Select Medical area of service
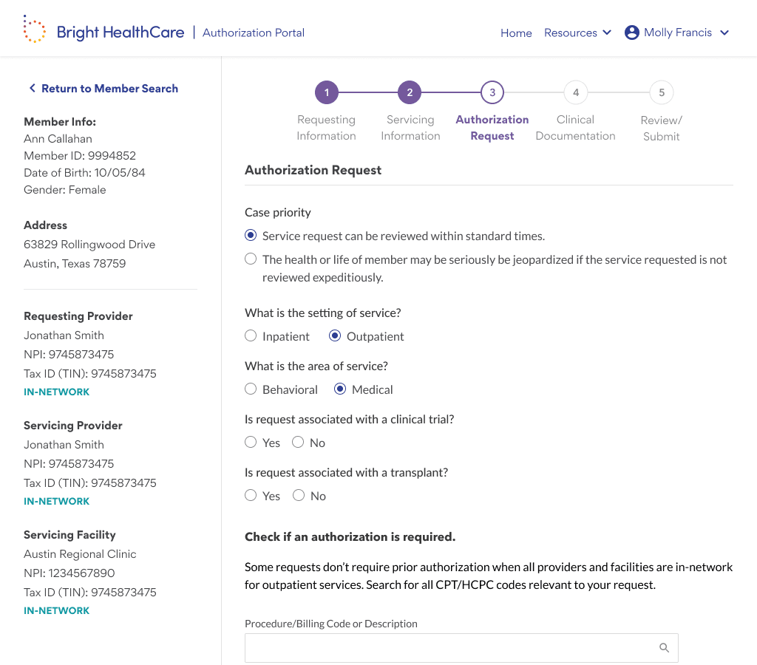The image size is (757, 665). click(x=340, y=389)
